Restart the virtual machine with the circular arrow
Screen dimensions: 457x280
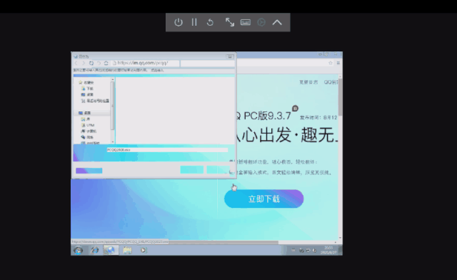pos(210,22)
